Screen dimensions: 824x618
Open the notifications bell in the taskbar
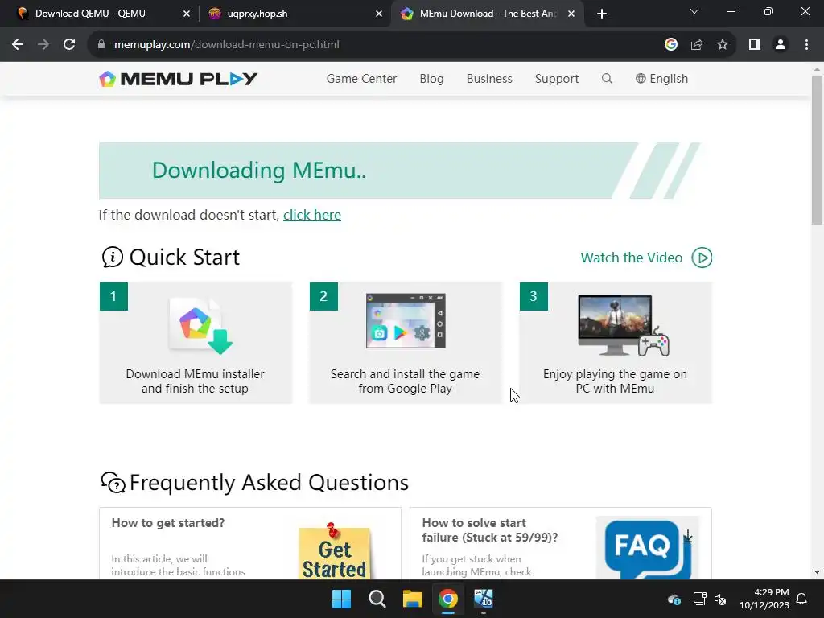tap(802, 599)
